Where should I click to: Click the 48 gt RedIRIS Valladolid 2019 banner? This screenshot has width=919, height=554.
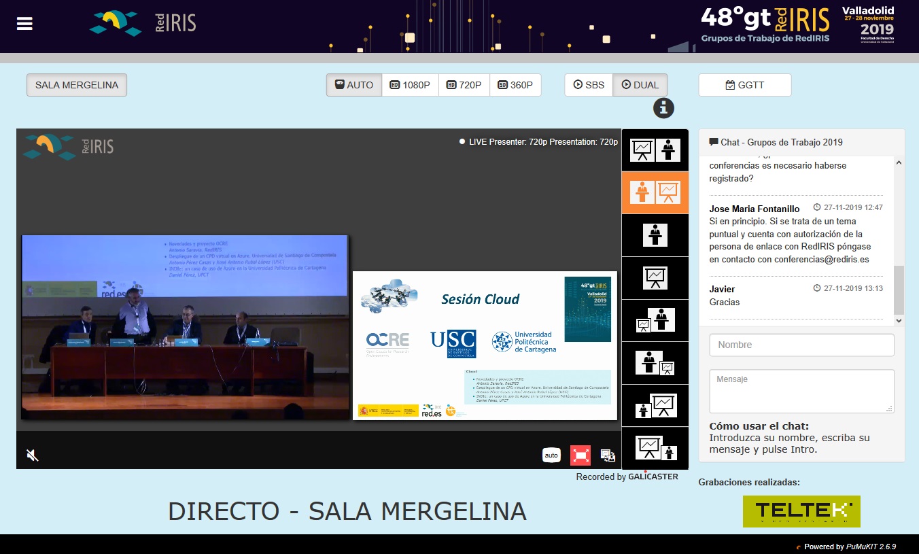tap(797, 24)
